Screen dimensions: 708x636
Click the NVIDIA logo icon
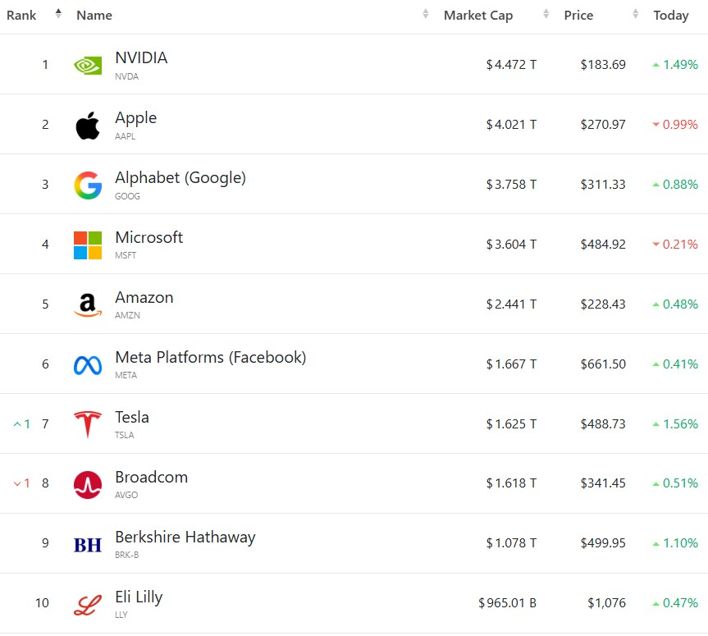click(x=88, y=65)
